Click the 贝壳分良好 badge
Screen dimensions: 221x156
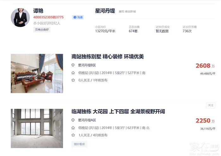(42, 30)
